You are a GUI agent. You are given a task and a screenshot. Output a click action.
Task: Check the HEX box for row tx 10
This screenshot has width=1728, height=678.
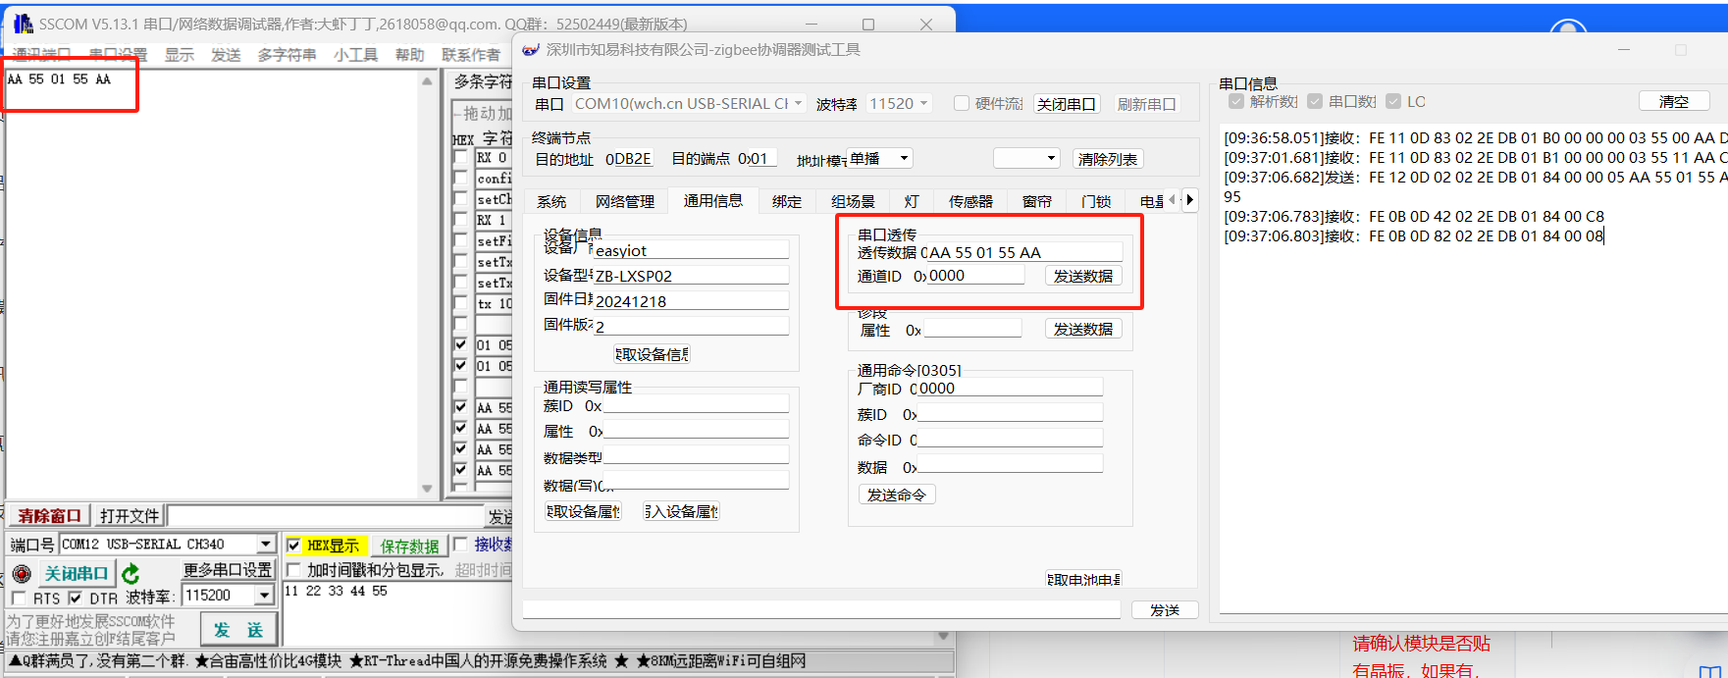point(460,303)
